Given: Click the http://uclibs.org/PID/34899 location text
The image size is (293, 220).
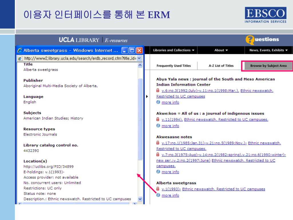Looking at the screenshot, I should coord(48,166).
